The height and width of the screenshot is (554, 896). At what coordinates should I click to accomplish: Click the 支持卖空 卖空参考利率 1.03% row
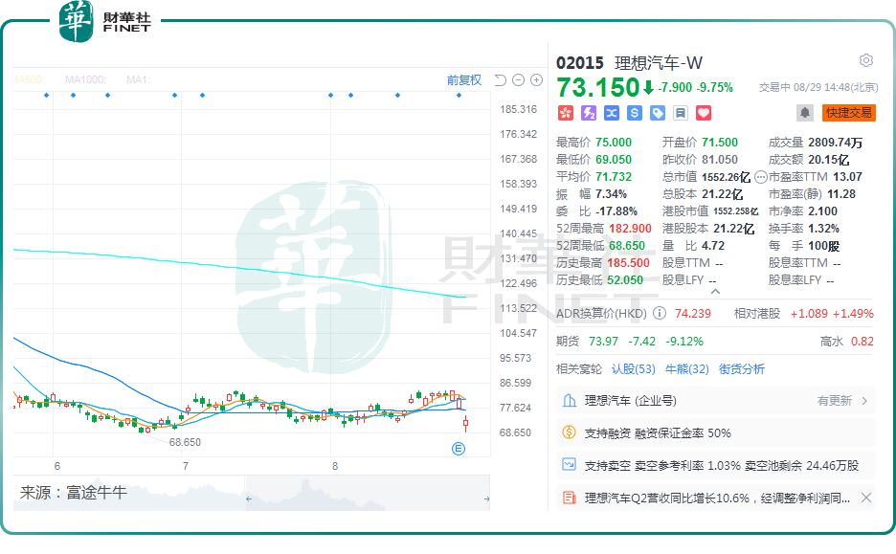tap(715, 465)
